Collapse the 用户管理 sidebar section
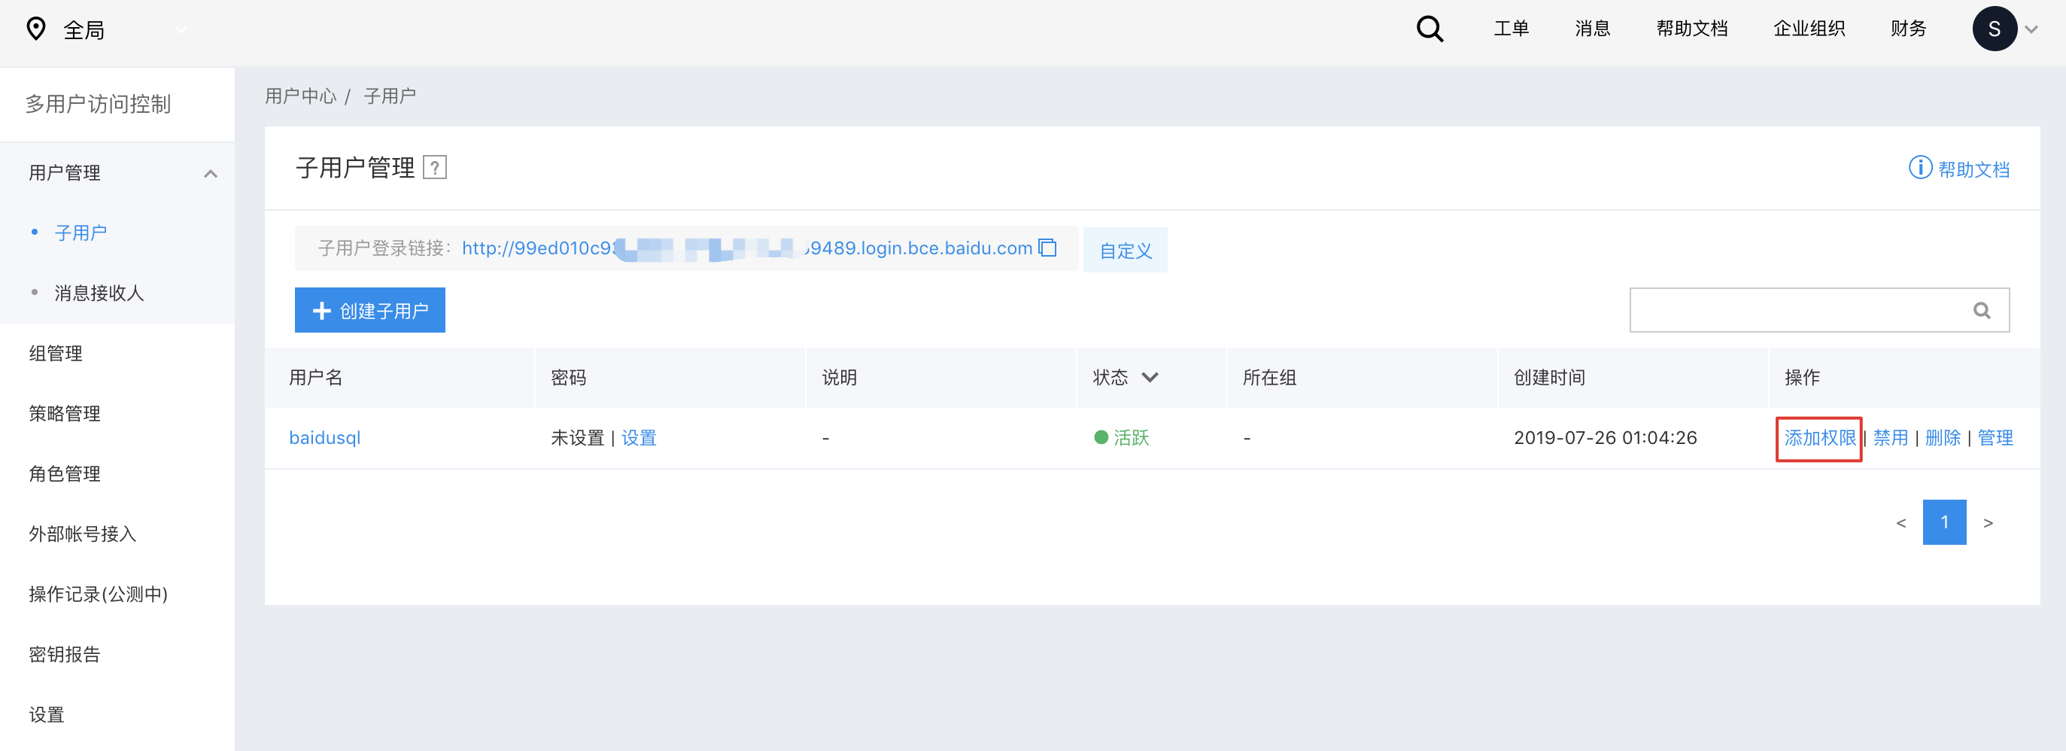Image resolution: width=2066 pixels, height=751 pixels. (211, 173)
